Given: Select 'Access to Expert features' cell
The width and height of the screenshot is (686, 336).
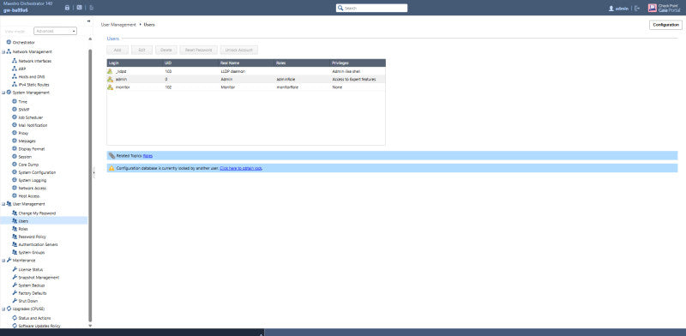Looking at the screenshot, I should (x=353, y=79).
